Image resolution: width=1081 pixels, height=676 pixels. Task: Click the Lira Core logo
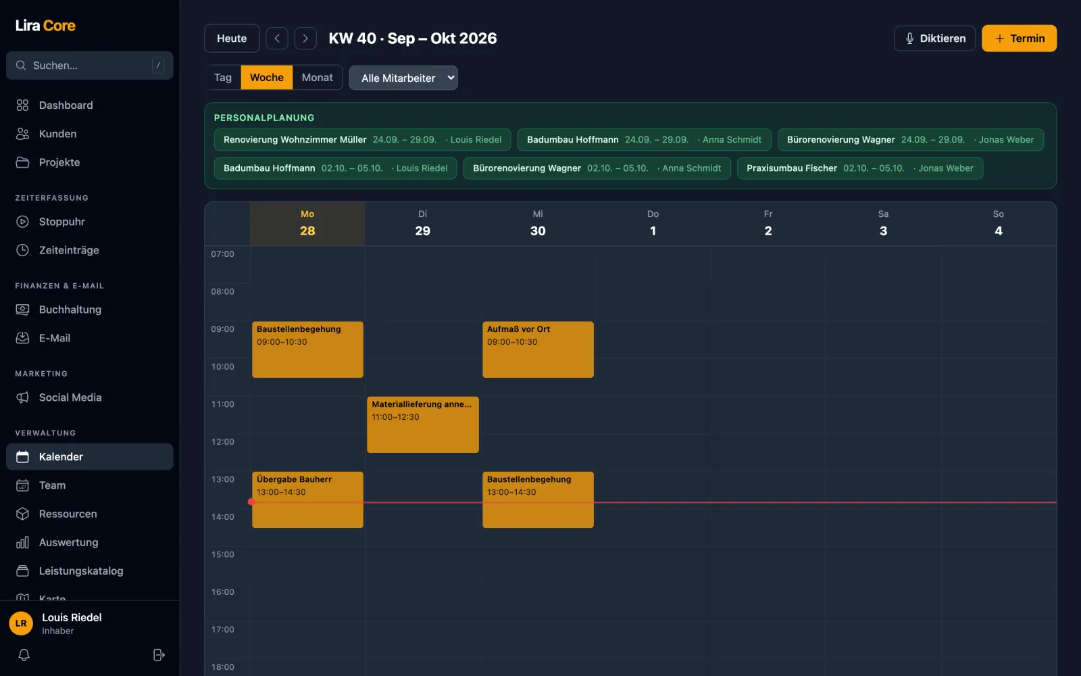pyautogui.click(x=45, y=26)
